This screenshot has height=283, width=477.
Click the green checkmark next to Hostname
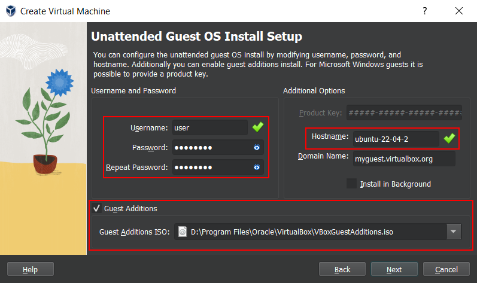tap(449, 139)
